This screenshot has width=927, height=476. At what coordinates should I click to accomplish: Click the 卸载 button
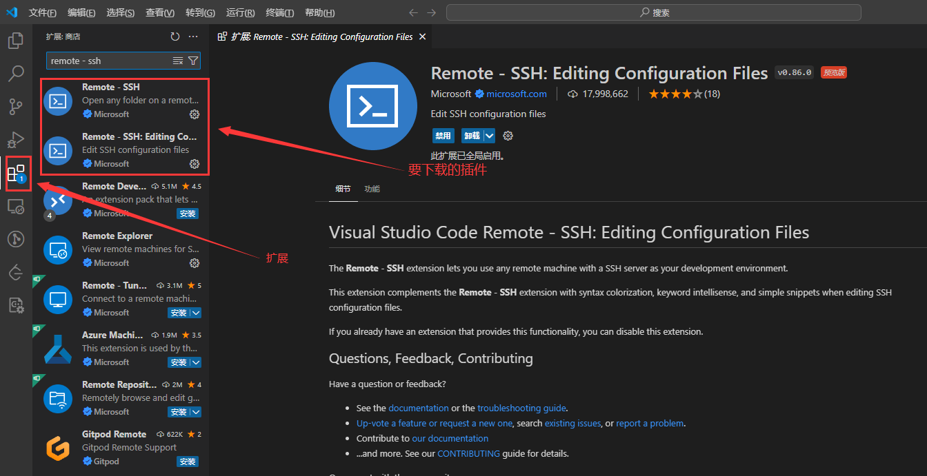pos(472,136)
